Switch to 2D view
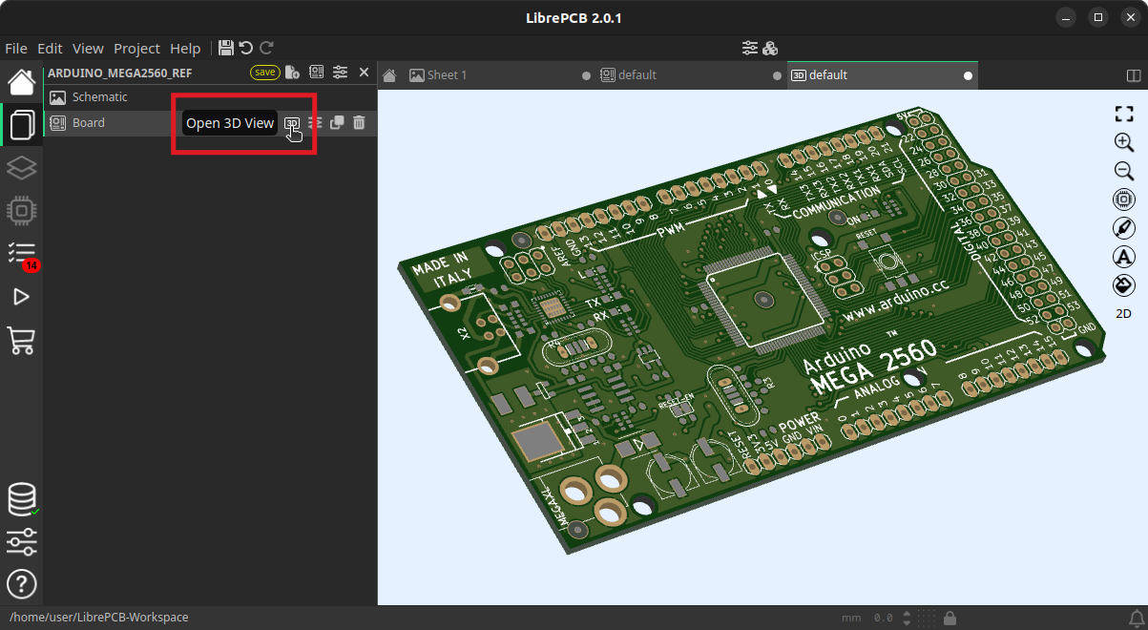1148x630 pixels. [x=1124, y=313]
